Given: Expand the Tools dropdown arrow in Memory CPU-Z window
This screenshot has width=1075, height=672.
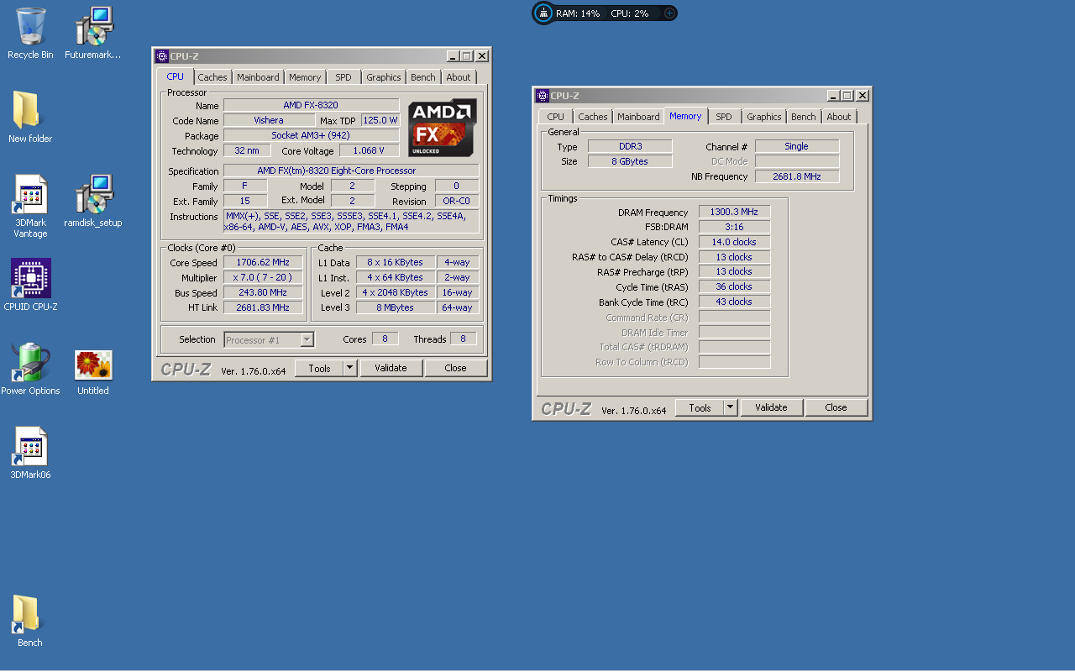Looking at the screenshot, I should [731, 407].
